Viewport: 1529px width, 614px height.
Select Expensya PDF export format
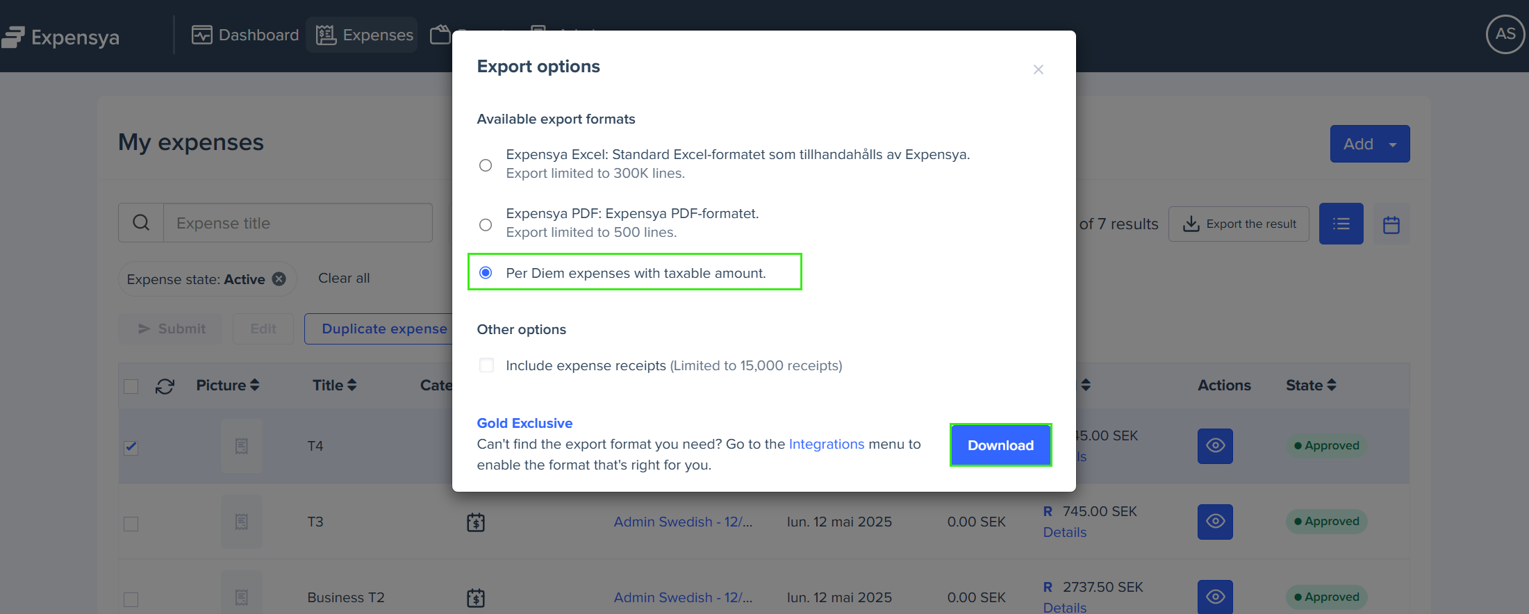point(486,224)
